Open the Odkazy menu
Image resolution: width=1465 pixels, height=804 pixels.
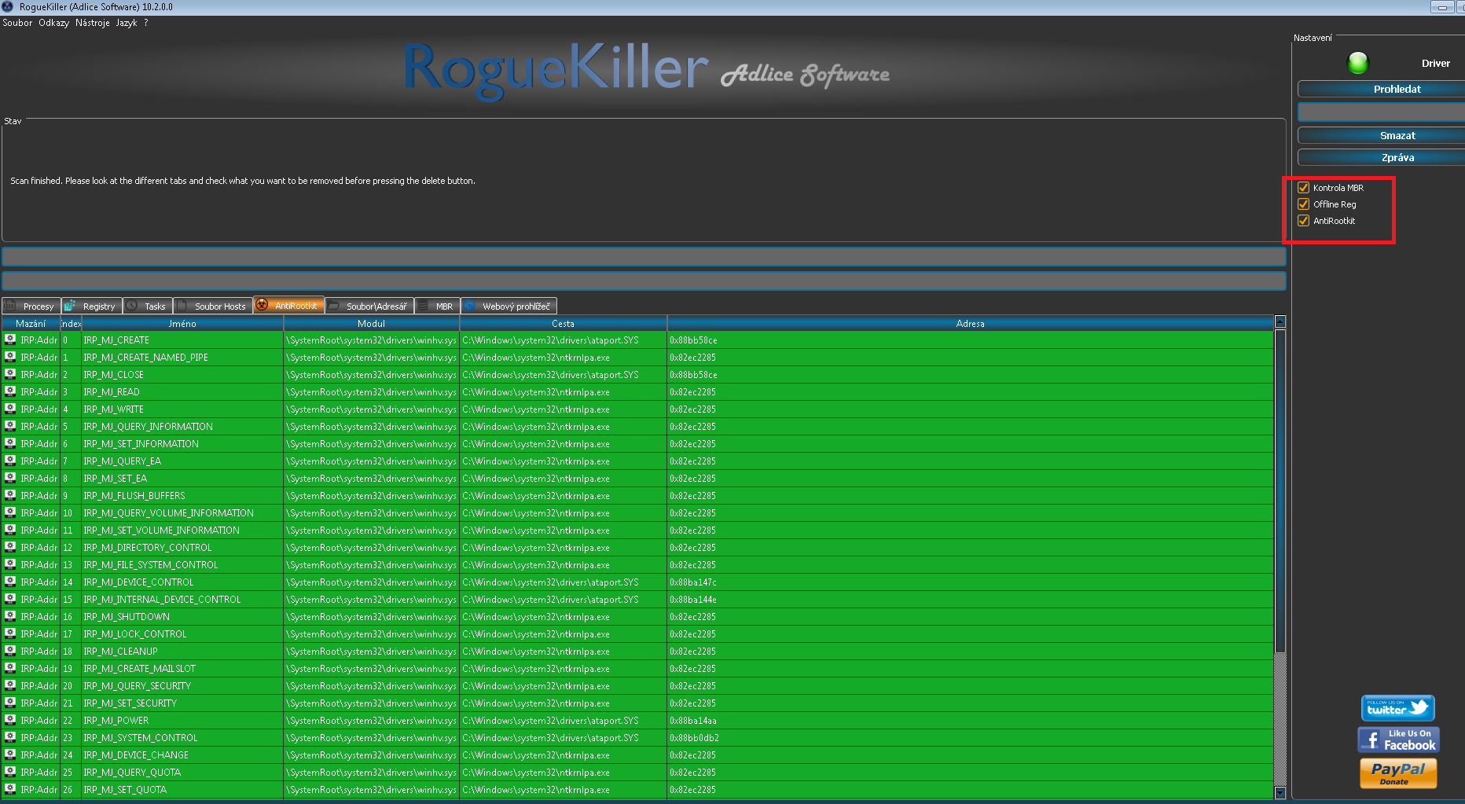(53, 23)
